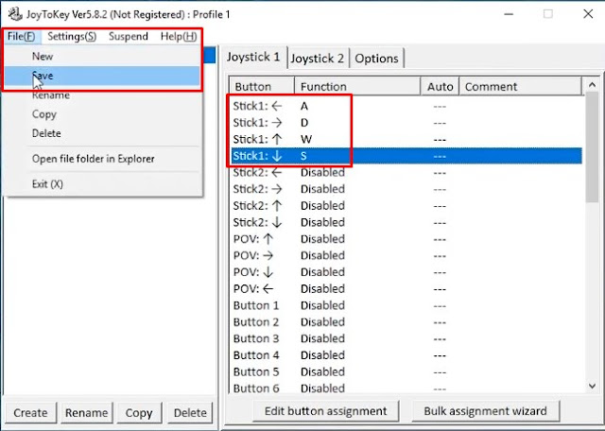
Task: Click the Create profile button
Action: pos(30,413)
